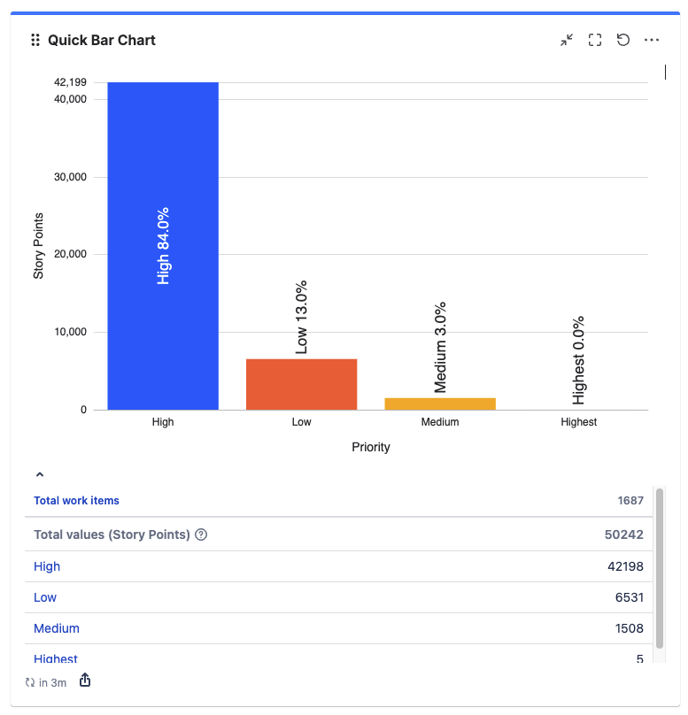Image resolution: width=688 pixels, height=715 pixels.
Task: Open the Total work items link
Action: 76,501
